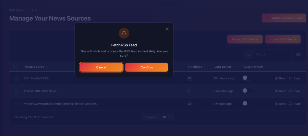
Task: Click the search magnifier icon
Action: pyautogui.click(x=249, y=55)
